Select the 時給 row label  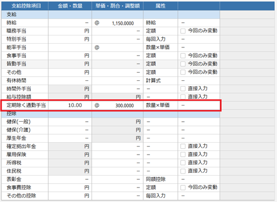[11, 23]
